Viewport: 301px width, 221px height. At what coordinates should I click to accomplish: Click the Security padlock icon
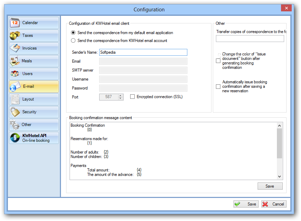(15, 112)
